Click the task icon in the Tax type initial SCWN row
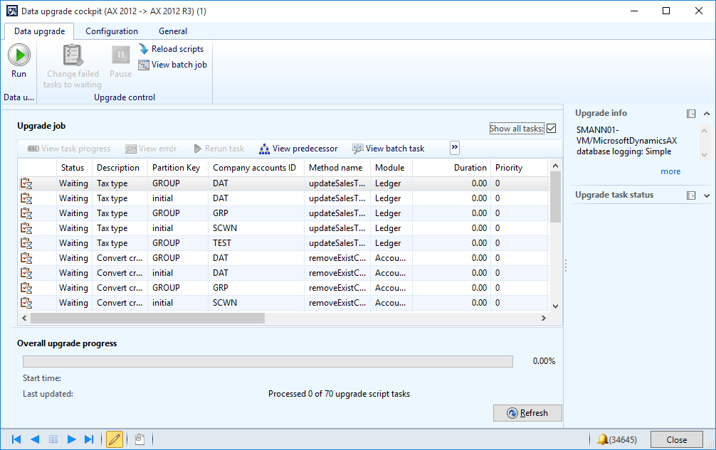The width and height of the screenshot is (716, 450). click(26, 228)
